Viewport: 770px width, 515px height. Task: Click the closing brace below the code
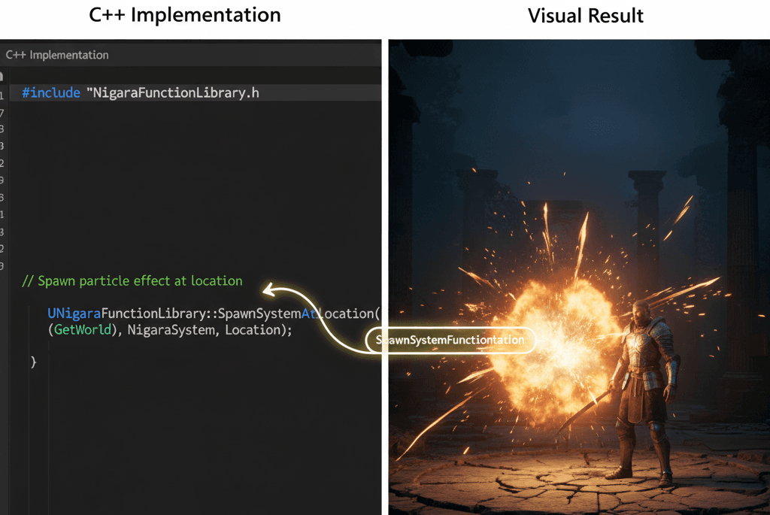33,361
